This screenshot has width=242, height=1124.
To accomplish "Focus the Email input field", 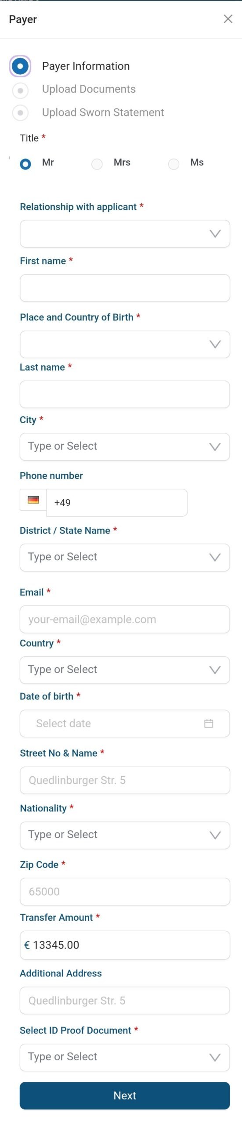I will tap(125, 619).
